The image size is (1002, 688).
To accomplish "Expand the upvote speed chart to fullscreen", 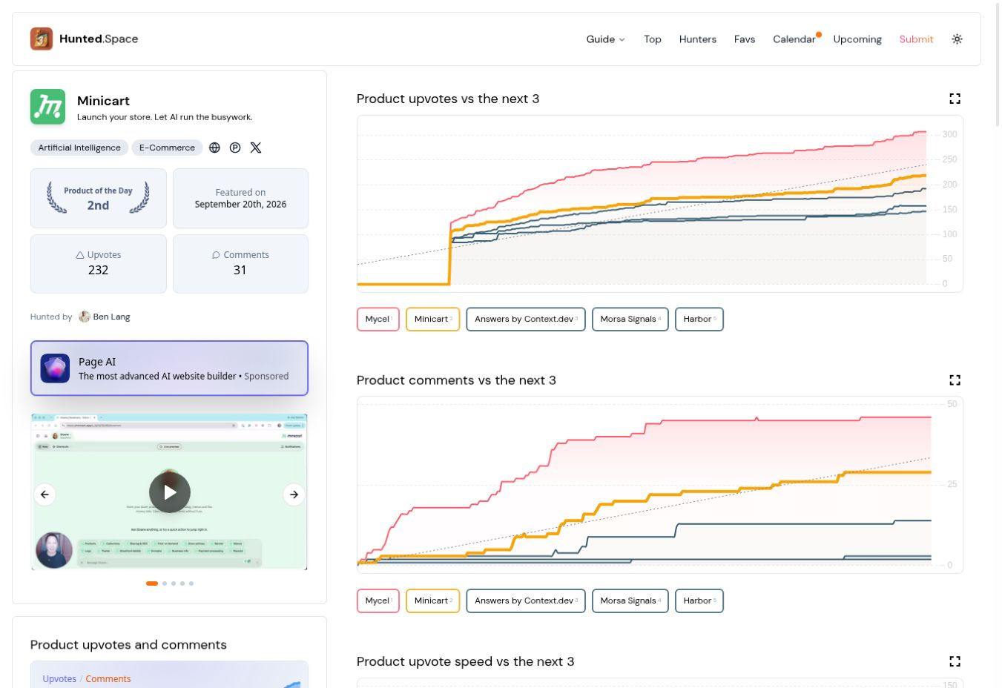I will tap(955, 661).
